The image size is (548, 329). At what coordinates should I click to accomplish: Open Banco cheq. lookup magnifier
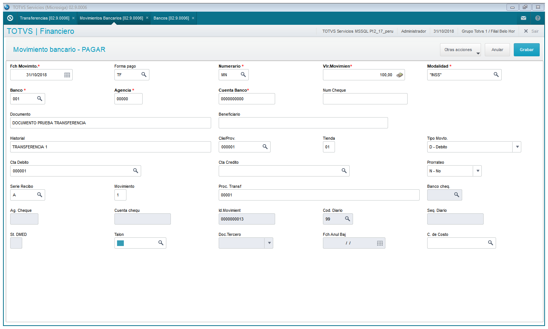click(457, 195)
